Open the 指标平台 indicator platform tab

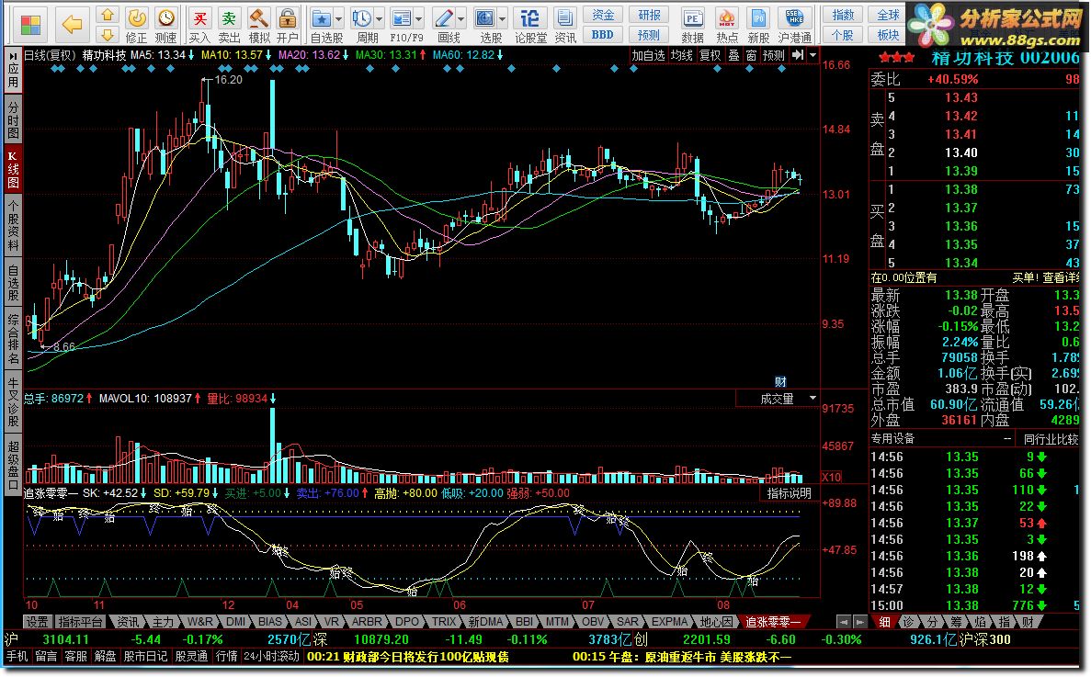tap(80, 621)
